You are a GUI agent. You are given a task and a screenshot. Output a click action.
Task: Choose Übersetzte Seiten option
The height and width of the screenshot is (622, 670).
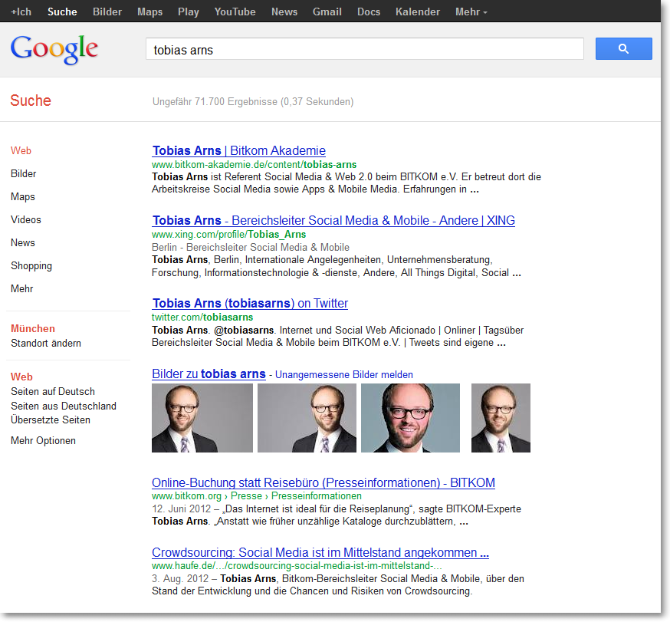pos(51,420)
